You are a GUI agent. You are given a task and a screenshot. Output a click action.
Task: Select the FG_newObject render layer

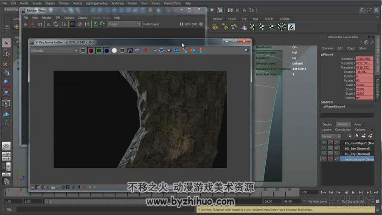coord(359,143)
